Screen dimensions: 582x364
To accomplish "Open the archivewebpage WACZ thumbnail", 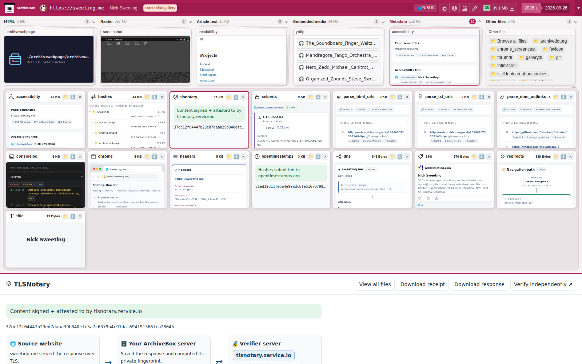I will (49, 59).
